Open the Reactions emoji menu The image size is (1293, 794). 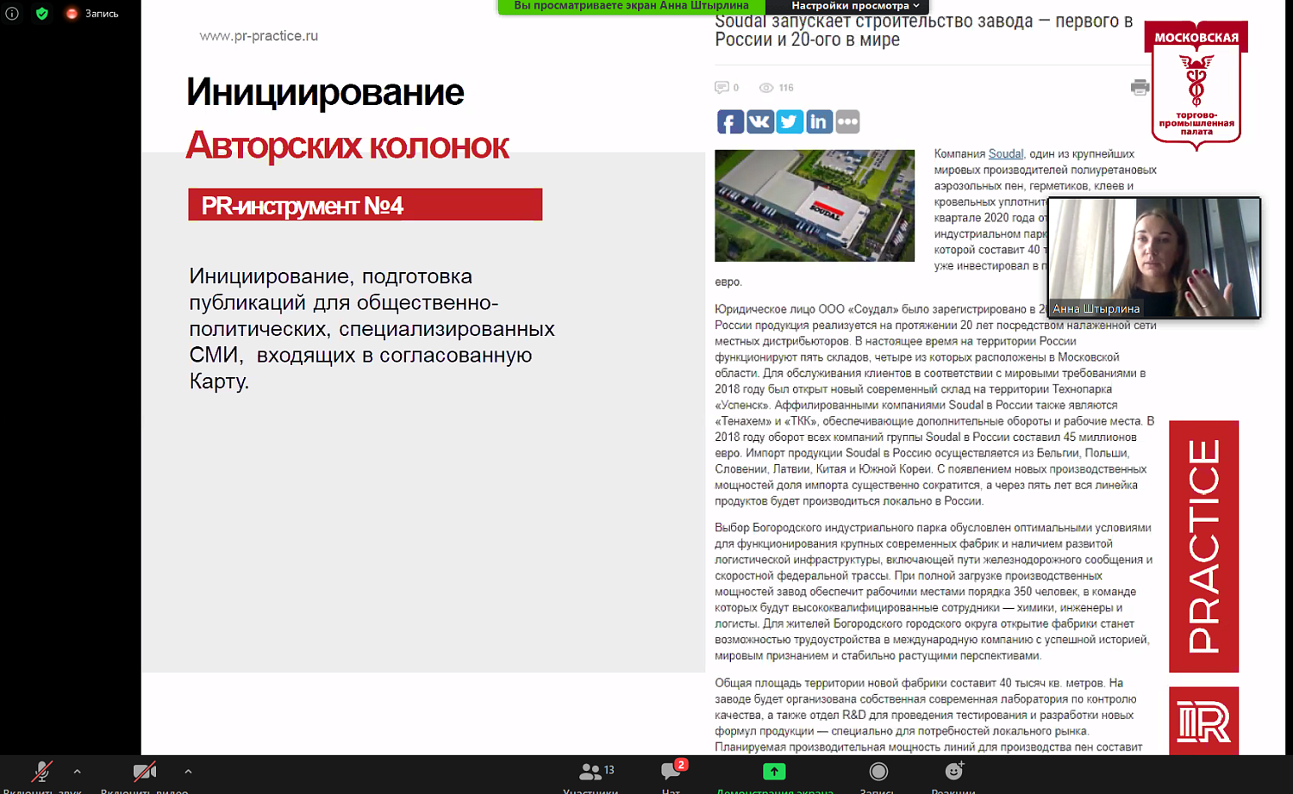point(953,772)
